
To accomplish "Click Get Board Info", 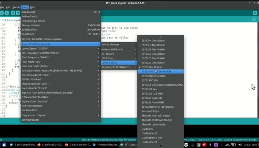I will point(61,110).
